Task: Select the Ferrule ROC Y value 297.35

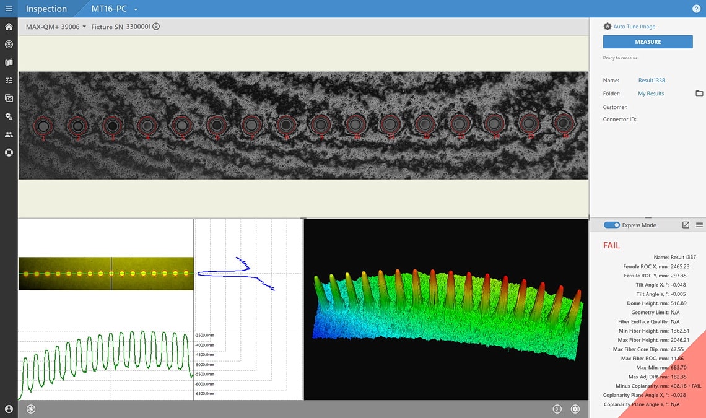Action: click(x=679, y=276)
